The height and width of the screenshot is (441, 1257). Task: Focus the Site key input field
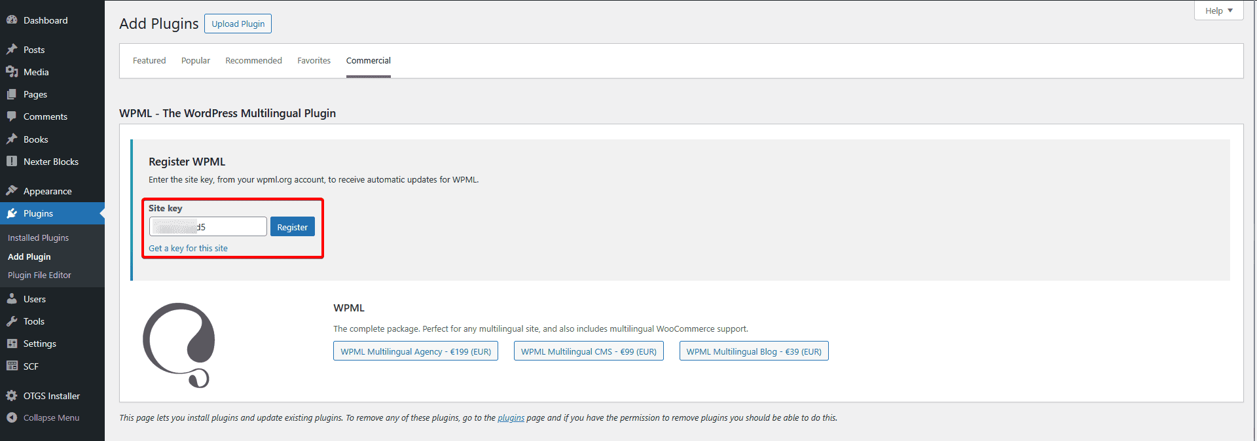(x=208, y=226)
